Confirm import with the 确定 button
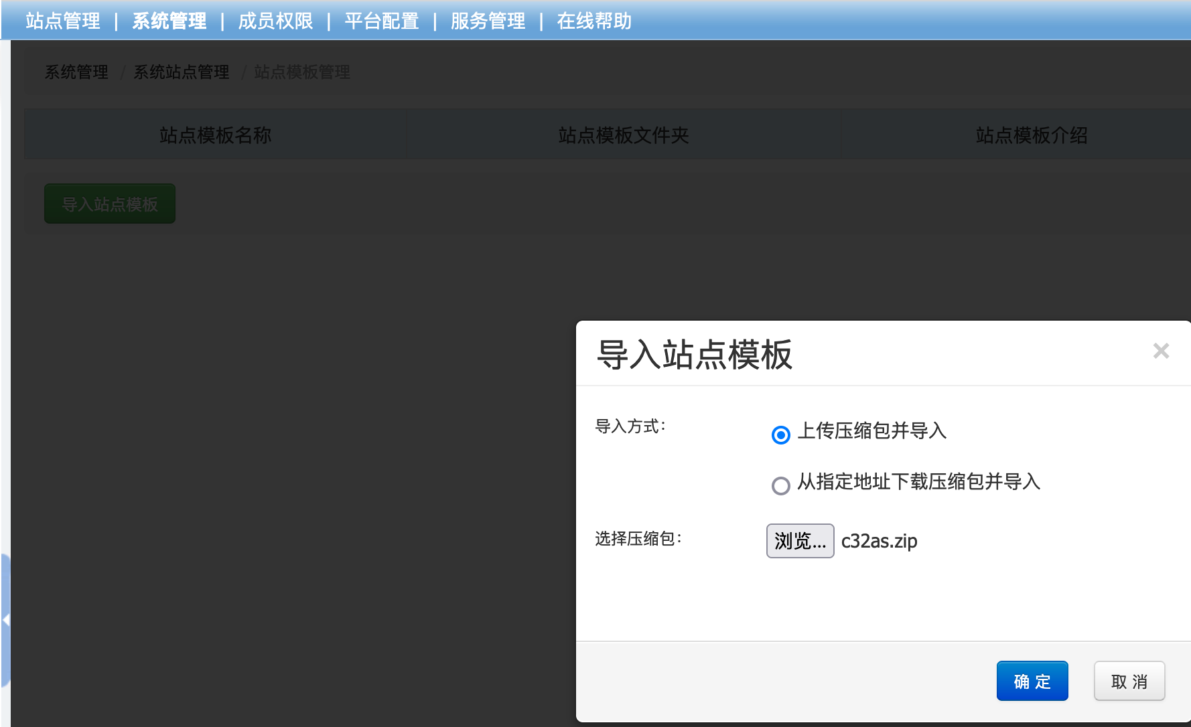Viewport: 1191px width, 727px height. (1032, 681)
